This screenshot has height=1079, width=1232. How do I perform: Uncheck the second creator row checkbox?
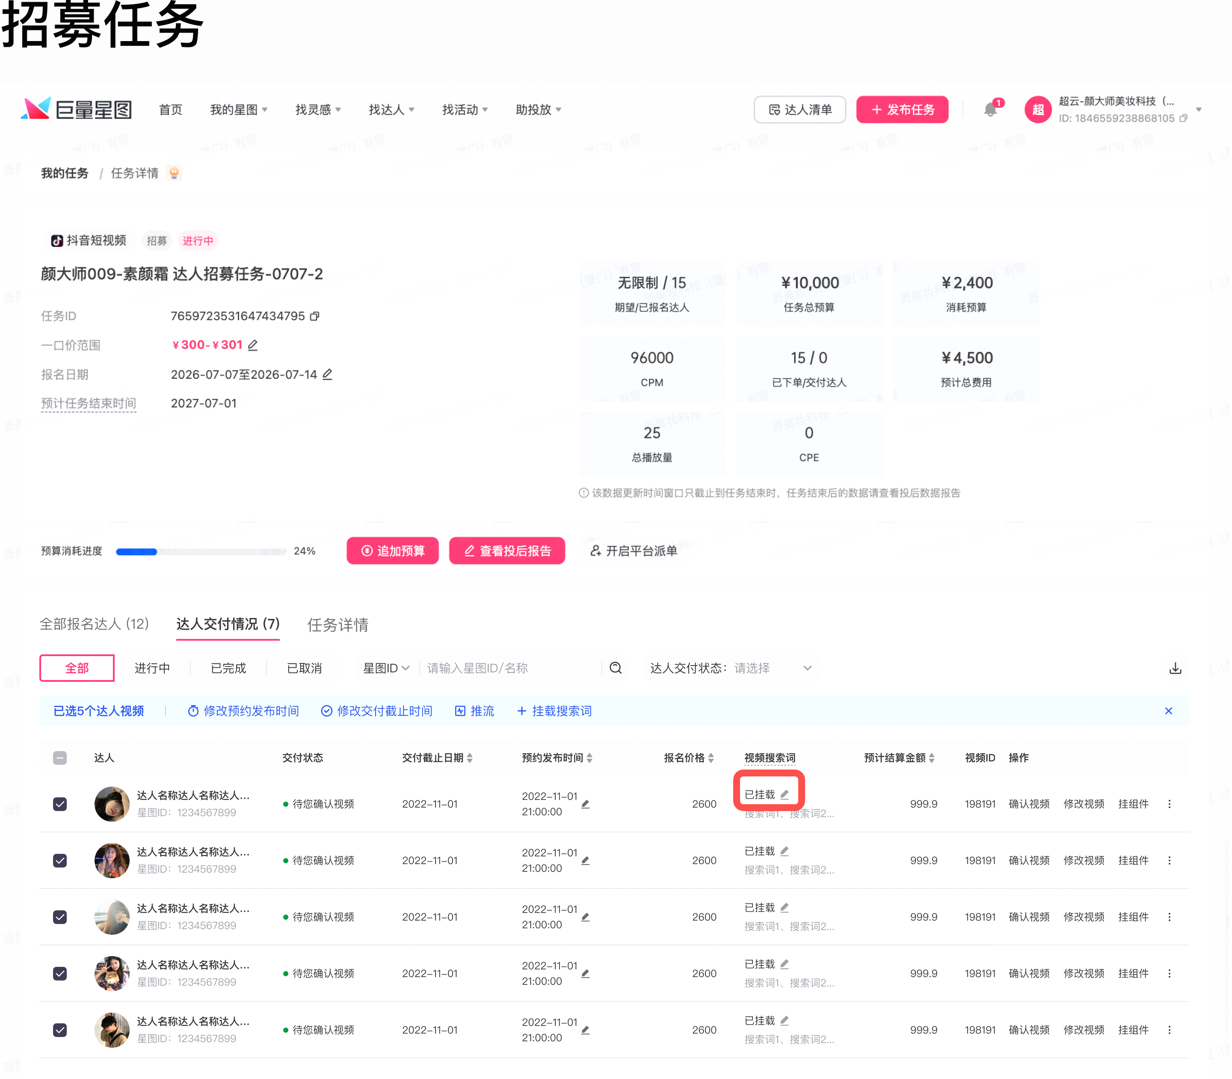pyautogui.click(x=59, y=860)
